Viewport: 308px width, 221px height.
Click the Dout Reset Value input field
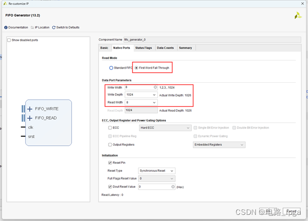(x=156, y=186)
